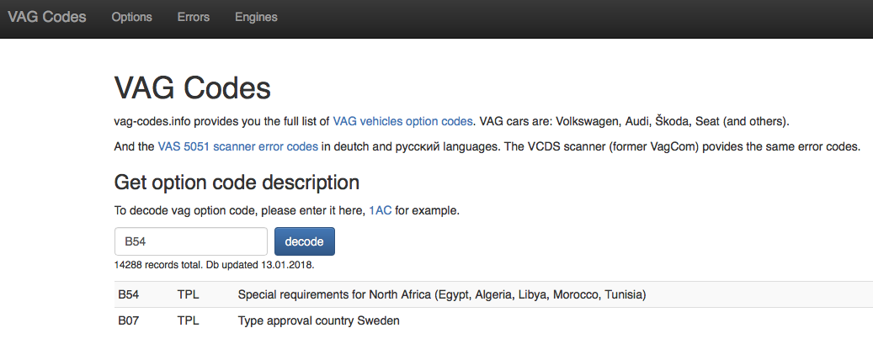The width and height of the screenshot is (873, 344).
Task: Click the 14288 records total note
Action: (x=214, y=264)
